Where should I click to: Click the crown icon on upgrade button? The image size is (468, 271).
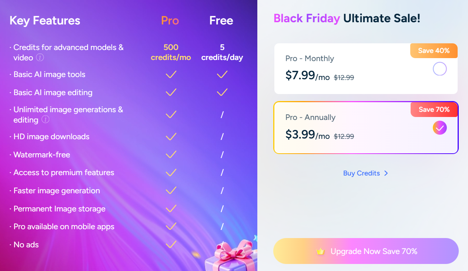[x=321, y=252]
